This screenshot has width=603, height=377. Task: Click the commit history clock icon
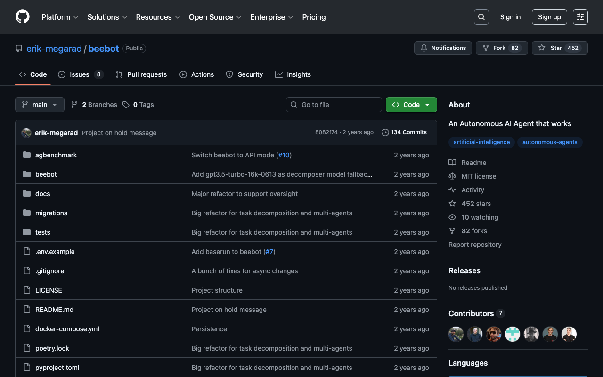(x=385, y=132)
